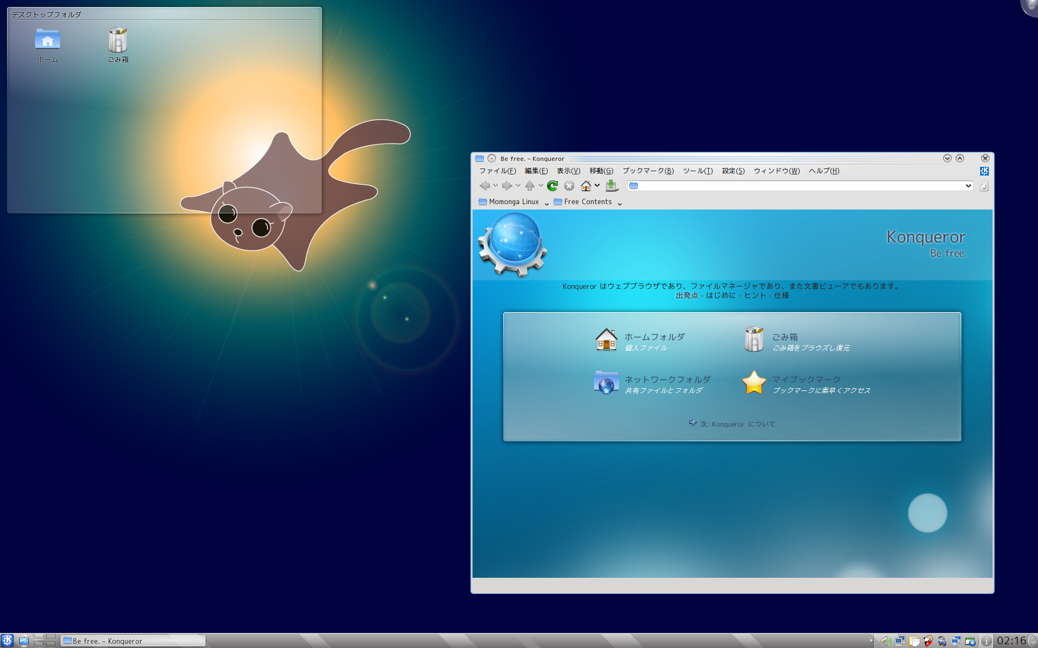Click the Back arrow in Konqueror toolbar
1038x648 pixels.
pos(484,186)
